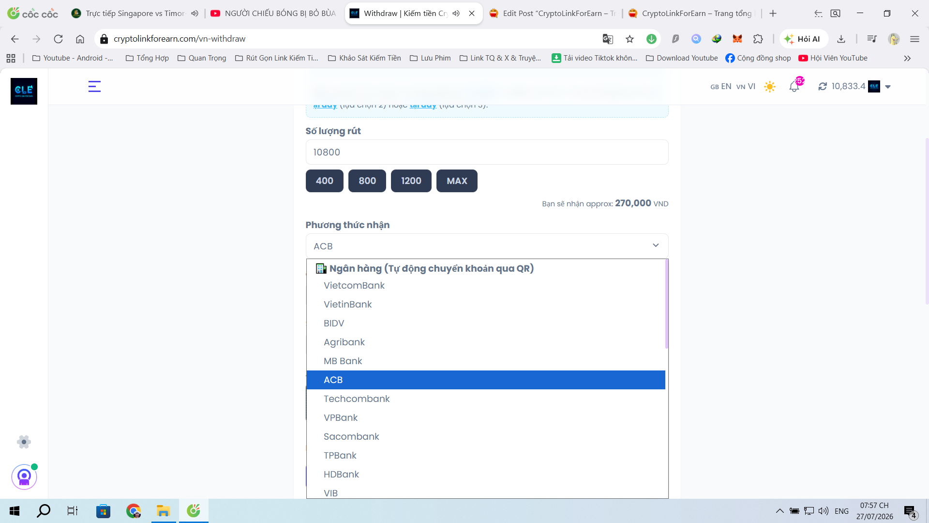This screenshot has width=929, height=523.
Task: Switch to the YouTube NGƯỜI CHIẾU BÓNG tab
Action: click(x=273, y=14)
